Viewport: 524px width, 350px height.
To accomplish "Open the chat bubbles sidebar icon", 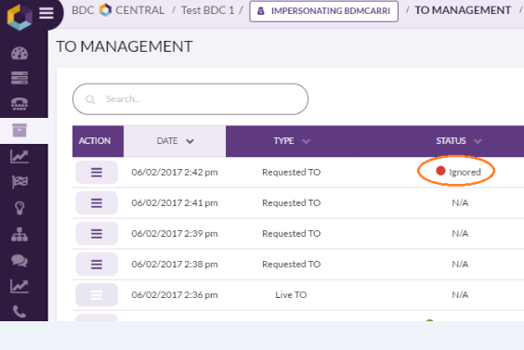I will coord(20,260).
